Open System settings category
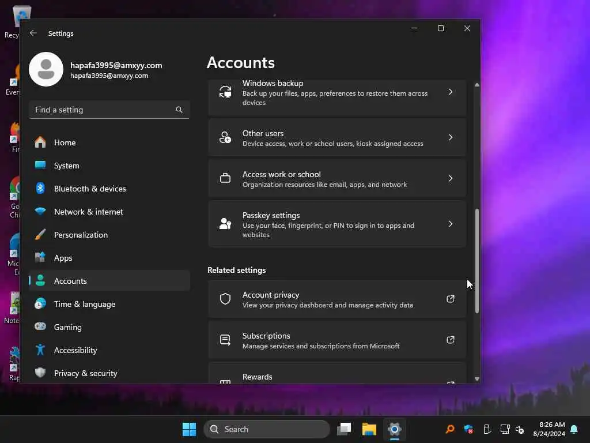Viewport: 590px width, 443px height. click(109, 166)
